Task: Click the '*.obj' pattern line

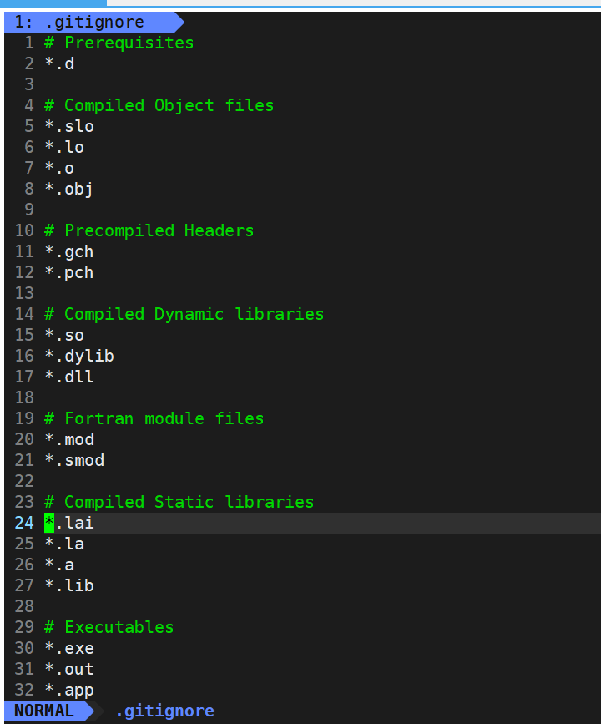Action: tap(68, 189)
